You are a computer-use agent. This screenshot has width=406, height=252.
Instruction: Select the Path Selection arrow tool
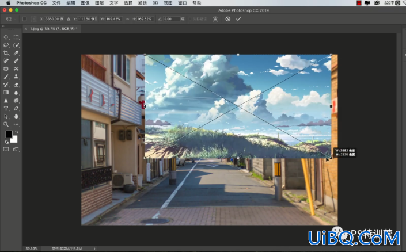(6, 116)
